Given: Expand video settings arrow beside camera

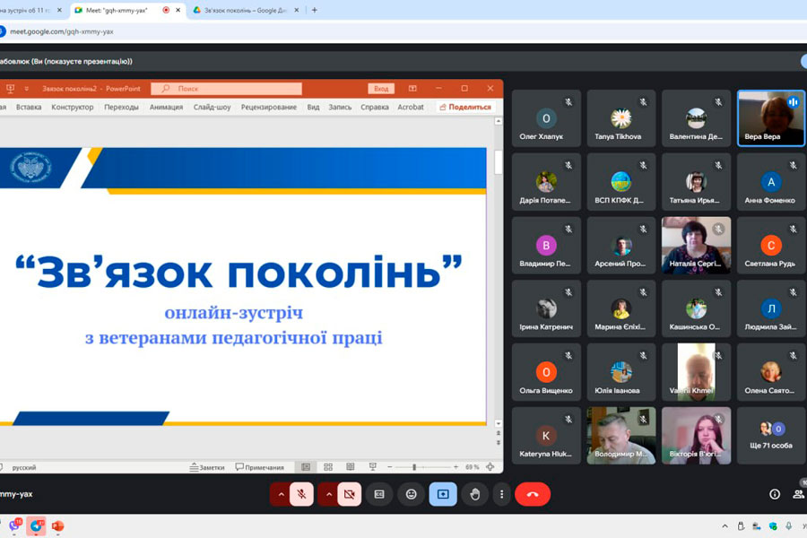Looking at the screenshot, I should [328, 494].
